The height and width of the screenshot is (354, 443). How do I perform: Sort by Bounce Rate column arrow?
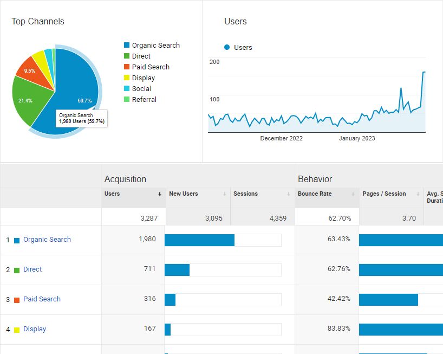tap(353, 194)
